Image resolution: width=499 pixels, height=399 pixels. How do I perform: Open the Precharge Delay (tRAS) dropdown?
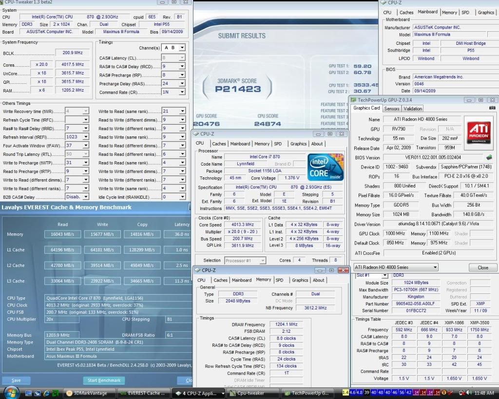click(x=182, y=83)
